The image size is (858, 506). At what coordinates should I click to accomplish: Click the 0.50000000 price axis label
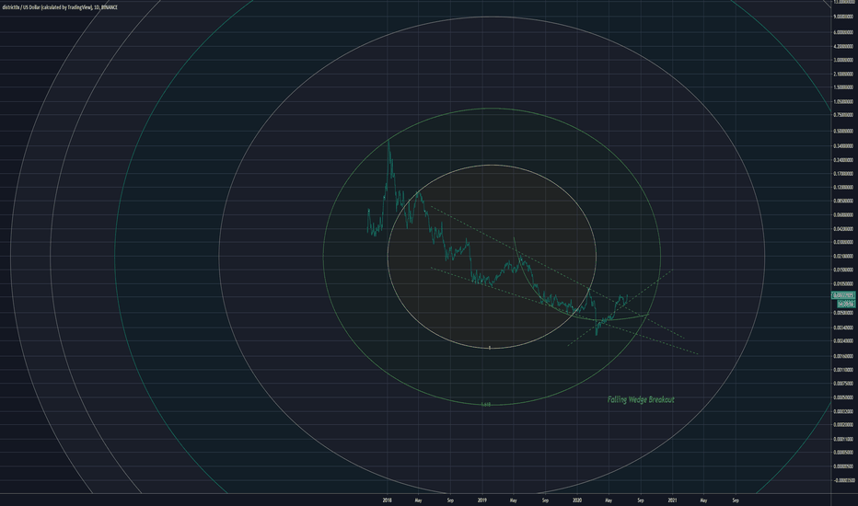tap(843, 131)
